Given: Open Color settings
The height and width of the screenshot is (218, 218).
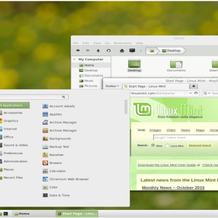Looking at the screenshot, I should [50, 187].
